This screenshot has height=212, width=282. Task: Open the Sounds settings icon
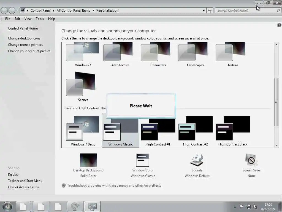point(197,160)
